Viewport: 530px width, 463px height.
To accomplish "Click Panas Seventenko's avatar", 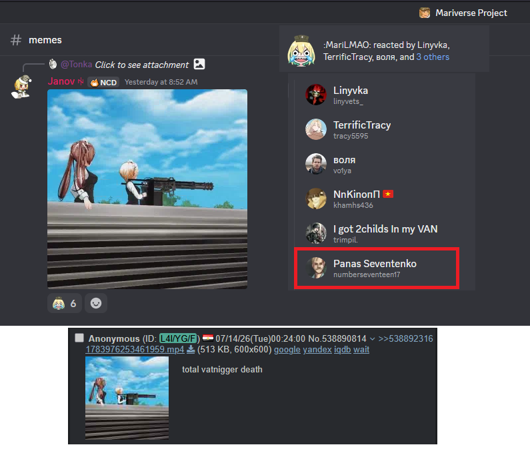I will [x=316, y=268].
